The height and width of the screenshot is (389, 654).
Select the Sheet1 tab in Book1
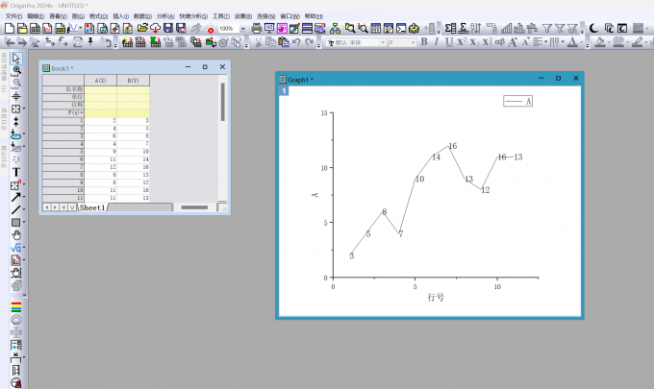92,207
